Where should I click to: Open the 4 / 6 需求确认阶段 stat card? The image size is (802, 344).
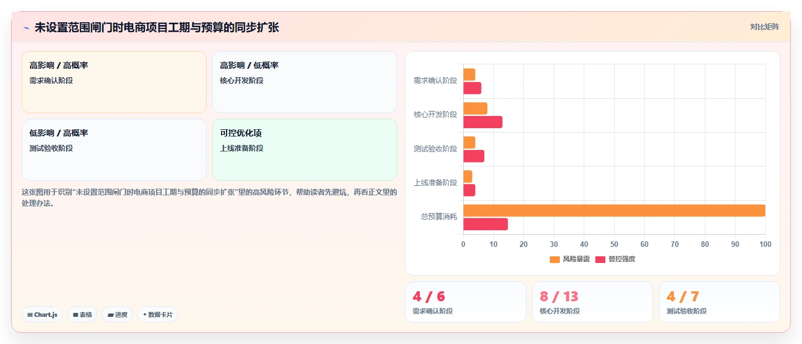pyautogui.click(x=465, y=302)
